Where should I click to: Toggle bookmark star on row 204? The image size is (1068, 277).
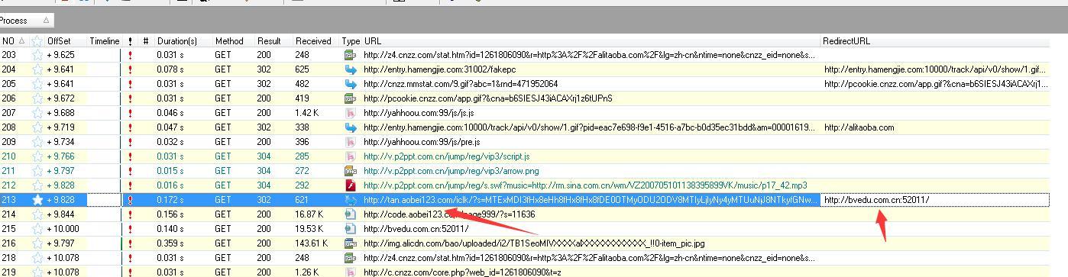point(37,69)
